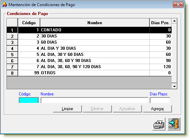Click the Nombre column header
190x139 pixels.
click(x=95, y=22)
